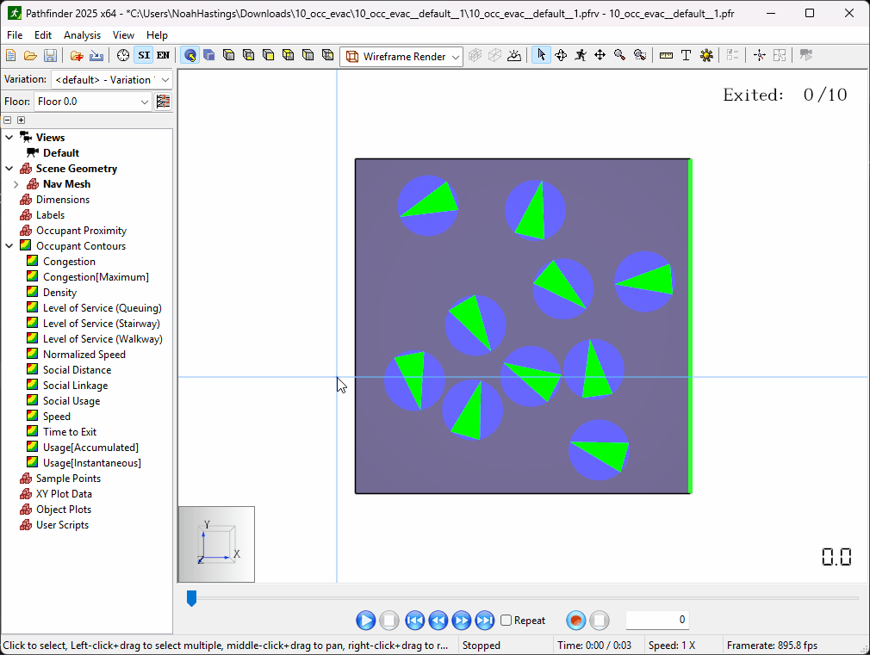Open the Edit menu
The image size is (870, 655).
pos(43,35)
